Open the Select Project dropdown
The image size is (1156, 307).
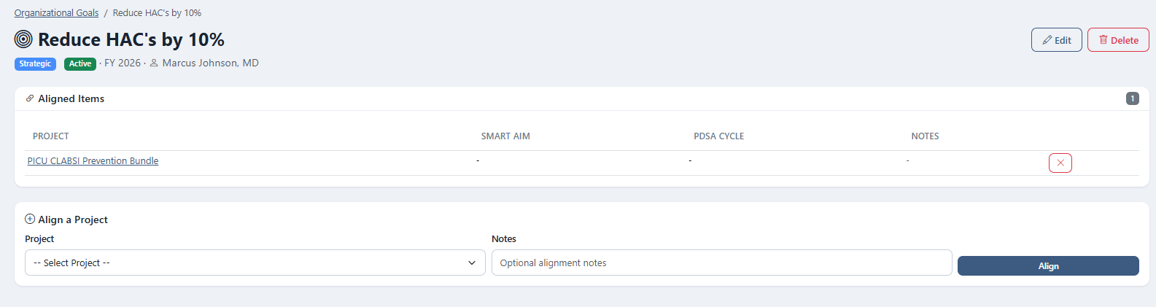point(255,263)
